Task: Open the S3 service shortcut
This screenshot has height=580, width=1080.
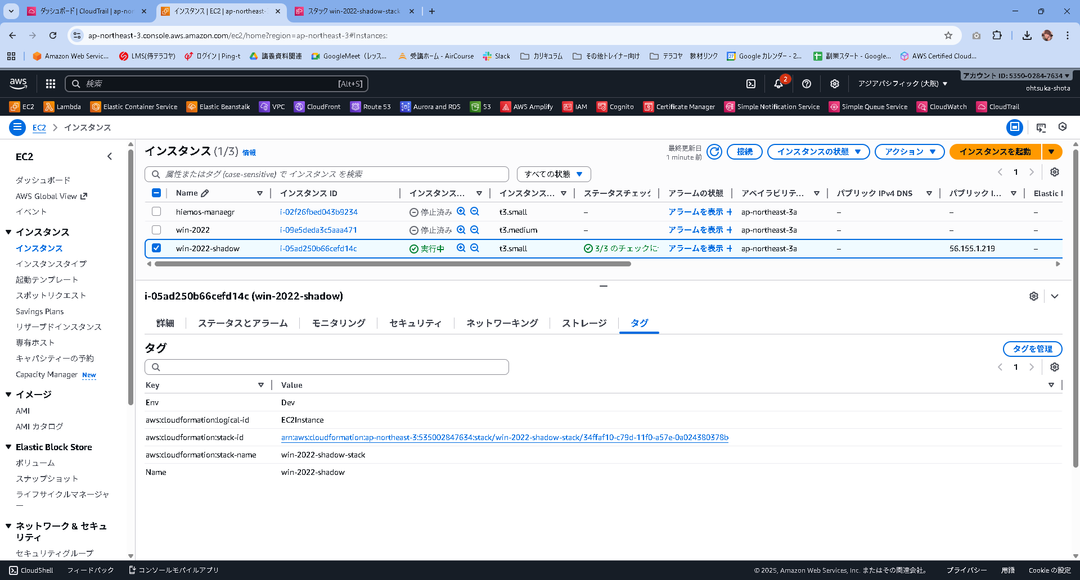Action: (x=481, y=107)
